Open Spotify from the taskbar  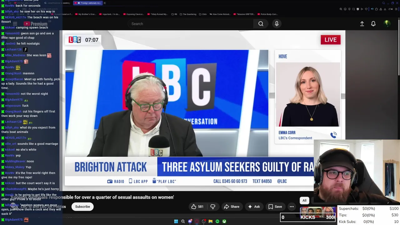click(x=217, y=221)
